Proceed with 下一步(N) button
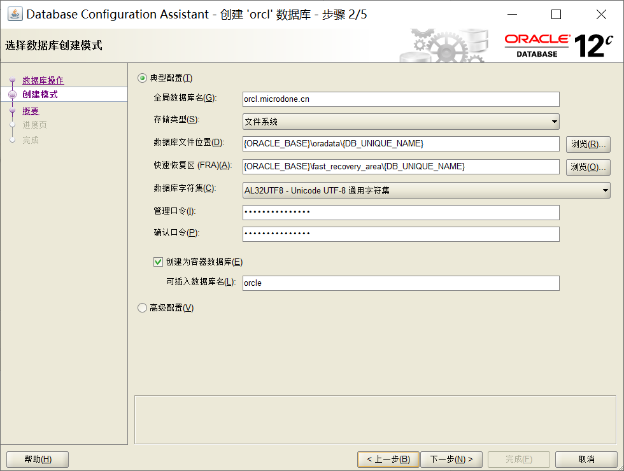Image resolution: width=624 pixels, height=471 pixels. pyautogui.click(x=451, y=460)
